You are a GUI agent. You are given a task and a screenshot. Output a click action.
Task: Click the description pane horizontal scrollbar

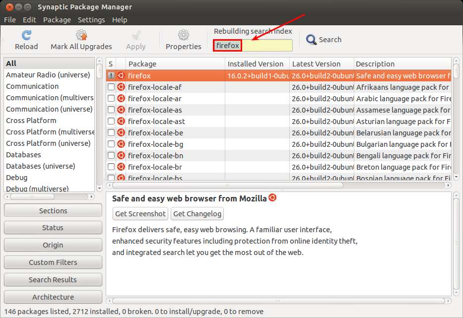pos(278,301)
